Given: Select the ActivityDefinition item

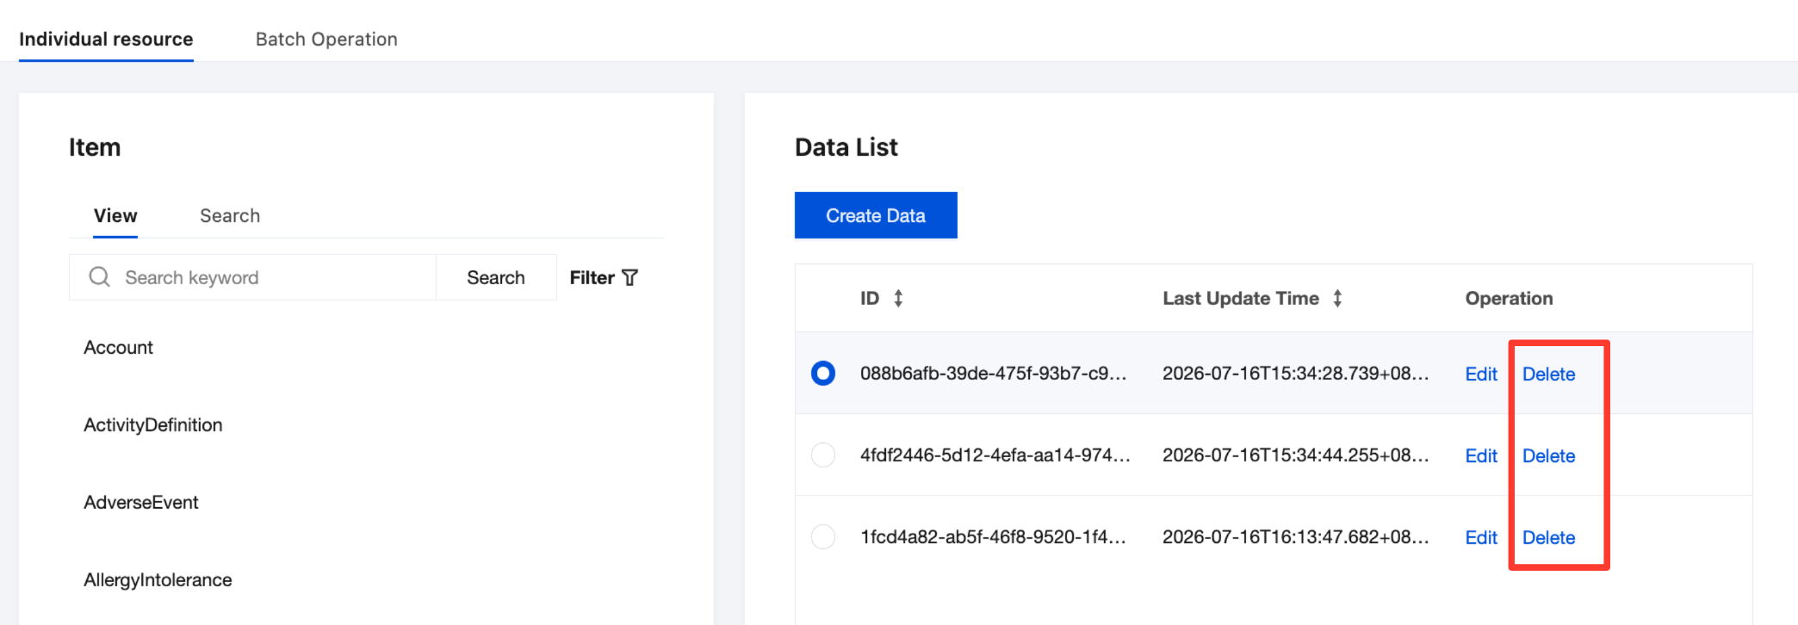Looking at the screenshot, I should pos(152,424).
